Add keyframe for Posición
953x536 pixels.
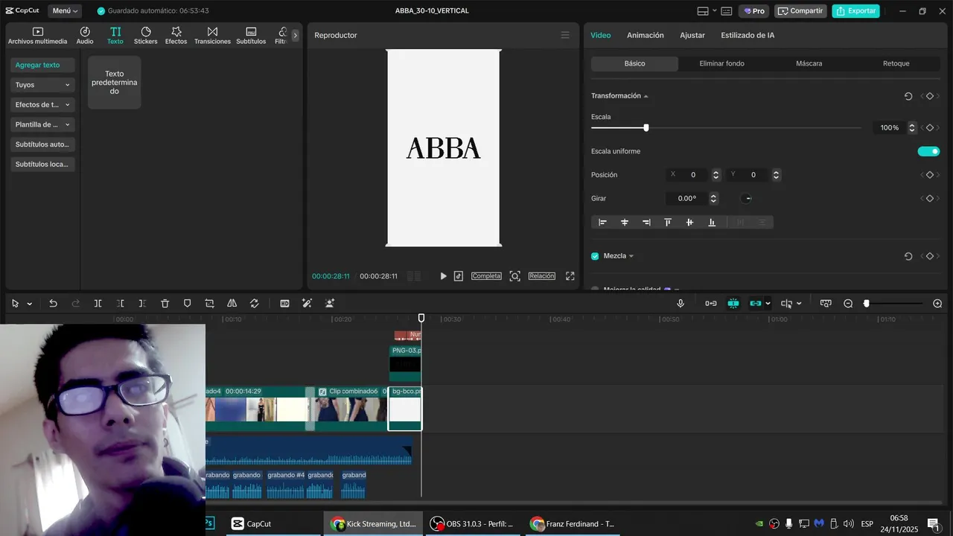coord(930,175)
